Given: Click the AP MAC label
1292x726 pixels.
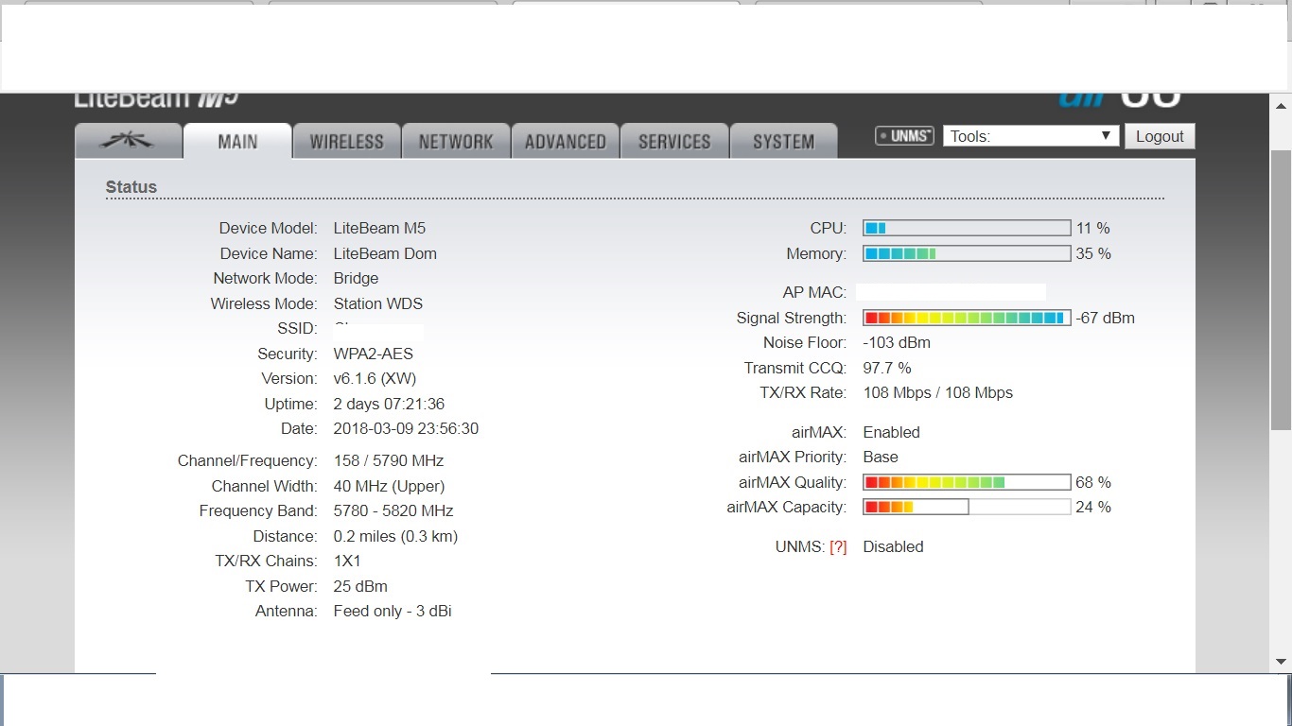Looking at the screenshot, I should [814, 292].
